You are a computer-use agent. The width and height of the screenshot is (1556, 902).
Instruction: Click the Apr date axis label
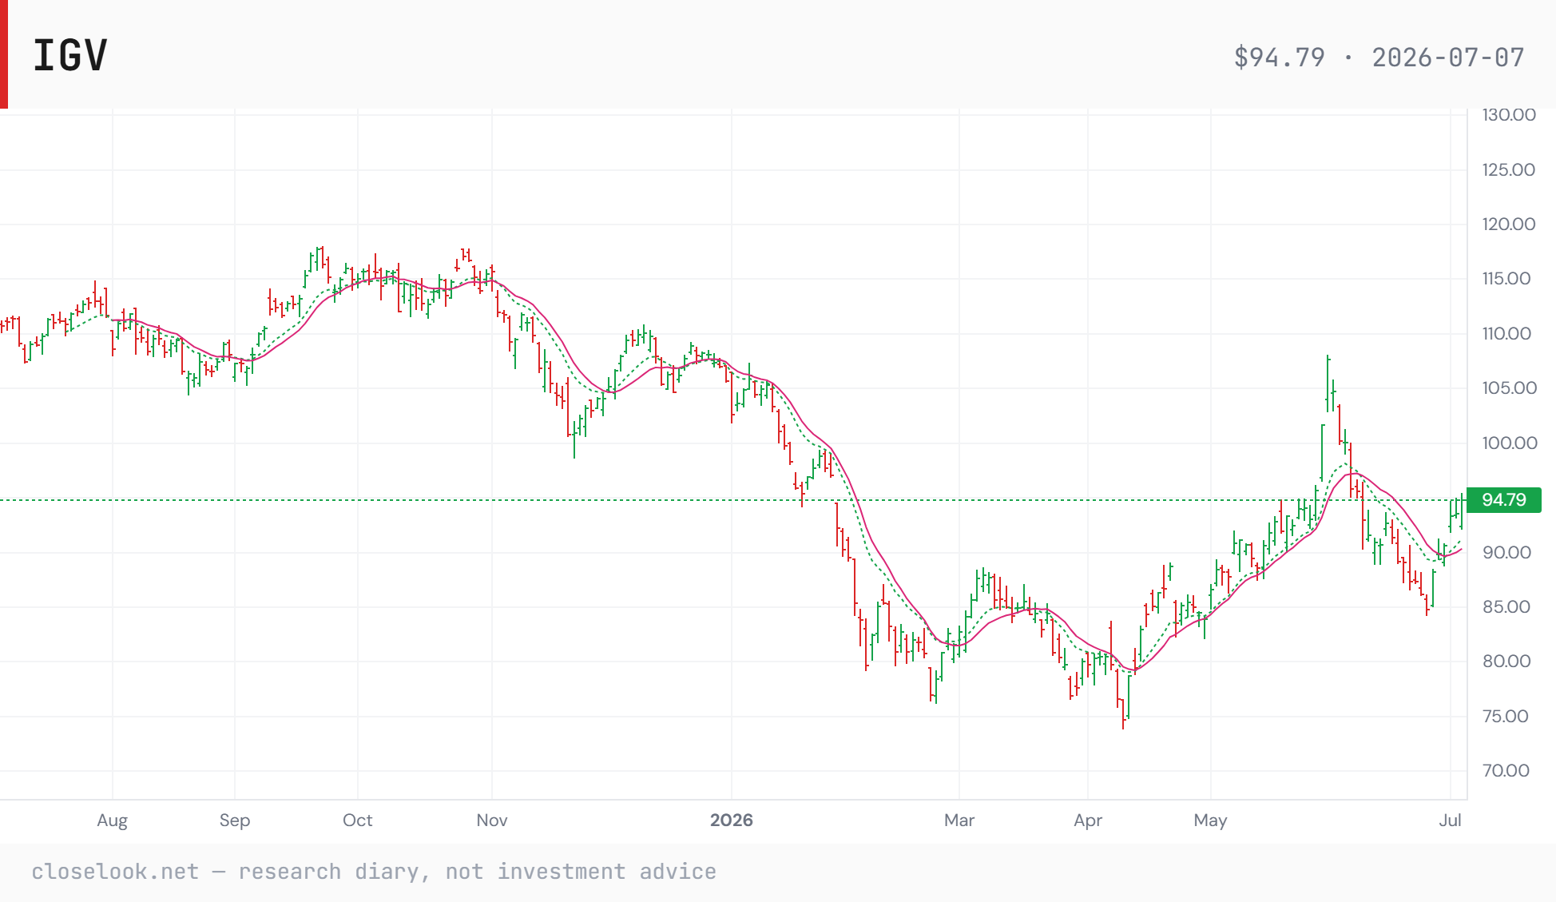pyautogui.click(x=1088, y=821)
